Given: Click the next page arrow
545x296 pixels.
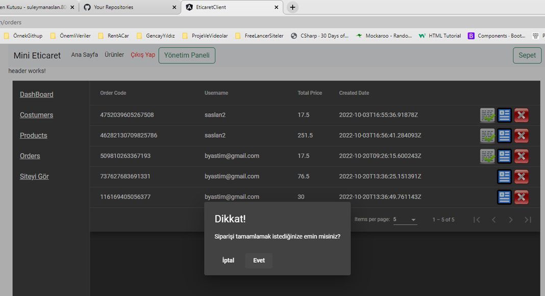Looking at the screenshot, I should [510, 219].
